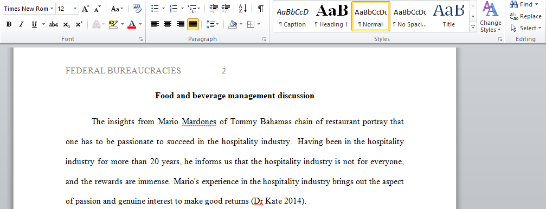Open the Styles pane launcher

tap(500, 39)
